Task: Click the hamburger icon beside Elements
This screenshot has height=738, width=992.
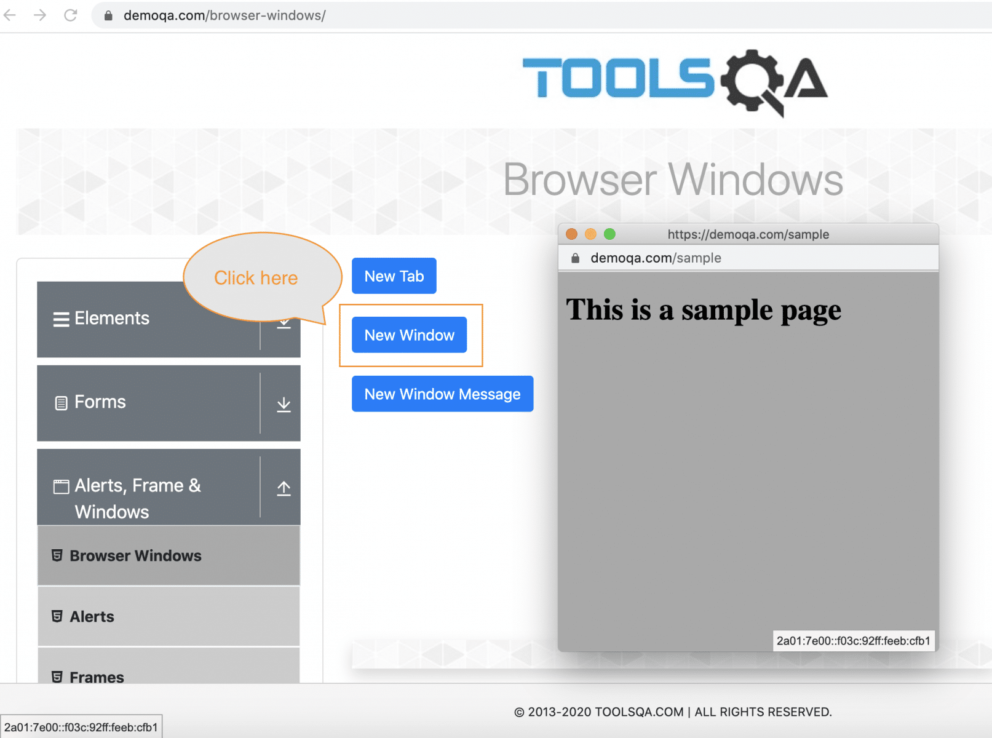Action: click(x=60, y=319)
